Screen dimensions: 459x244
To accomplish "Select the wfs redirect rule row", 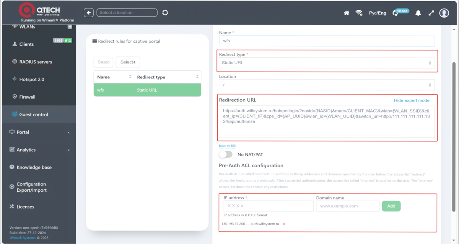I will (x=147, y=90).
